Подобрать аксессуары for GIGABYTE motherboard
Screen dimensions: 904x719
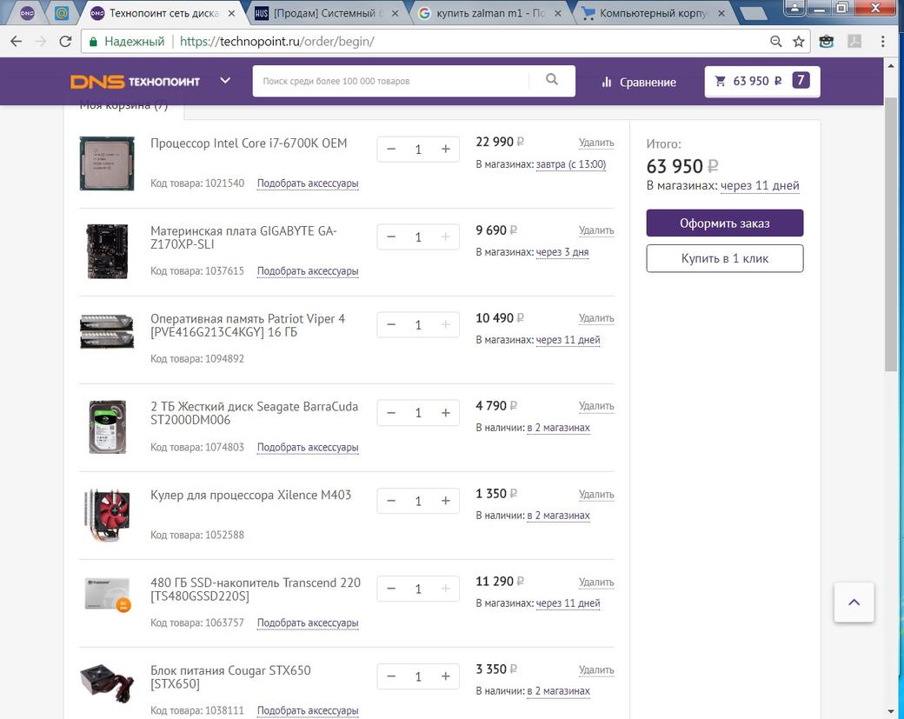308,271
